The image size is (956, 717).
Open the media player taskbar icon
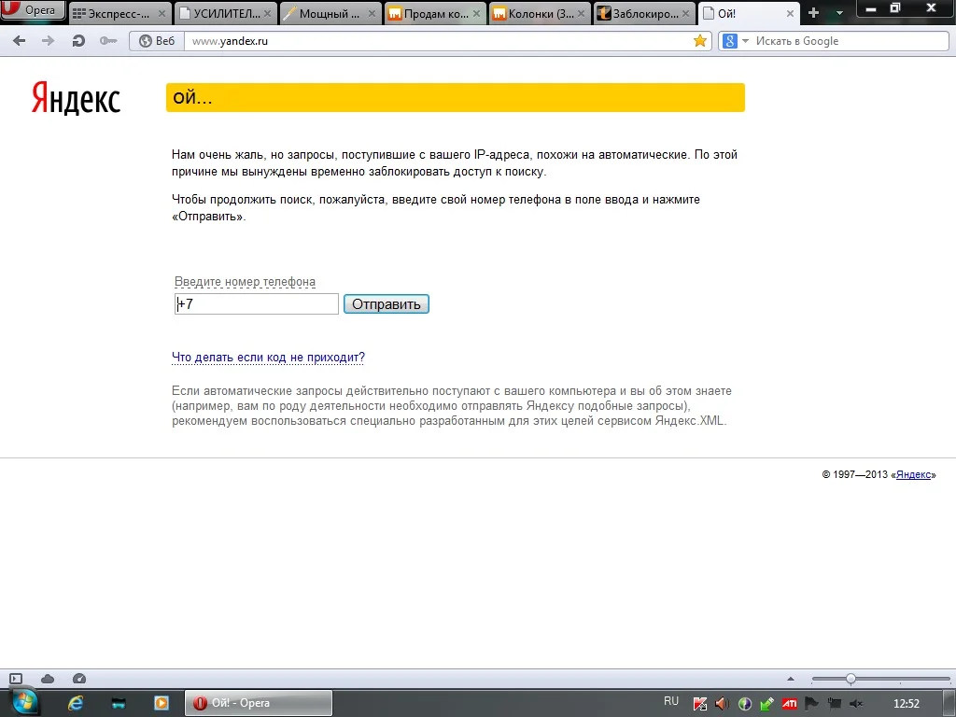point(161,703)
